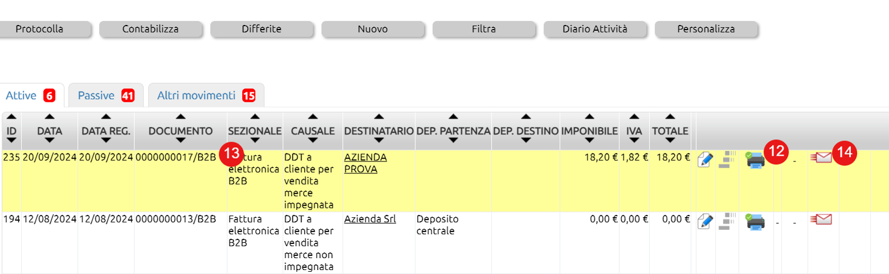Sort descending by ID column arrow
Screen dimensions: 889x274
pyautogui.click(x=11, y=140)
